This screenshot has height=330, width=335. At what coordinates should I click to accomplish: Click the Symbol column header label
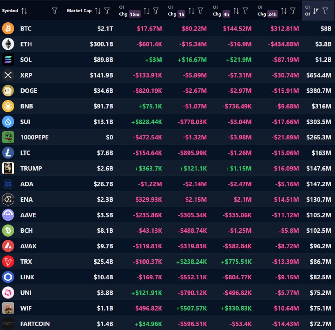pyautogui.click(x=10, y=10)
